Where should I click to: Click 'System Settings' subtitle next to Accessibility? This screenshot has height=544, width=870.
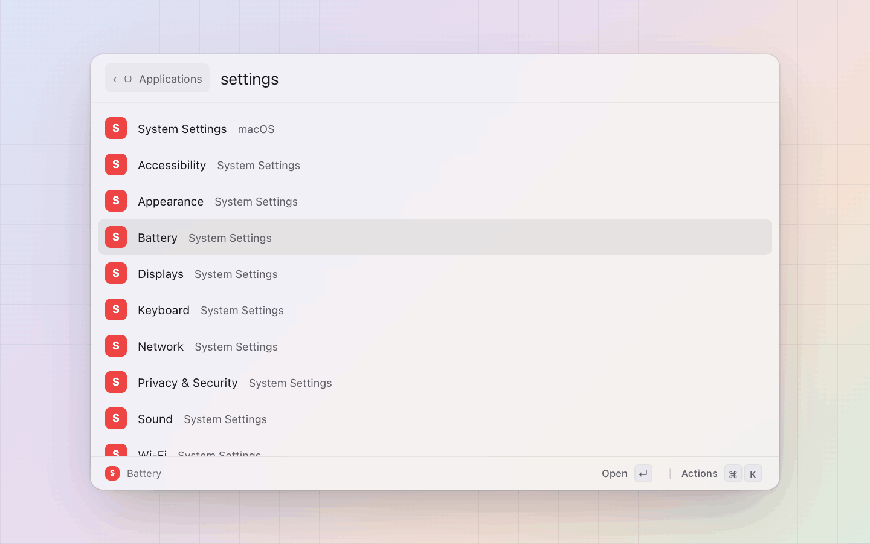tap(259, 166)
